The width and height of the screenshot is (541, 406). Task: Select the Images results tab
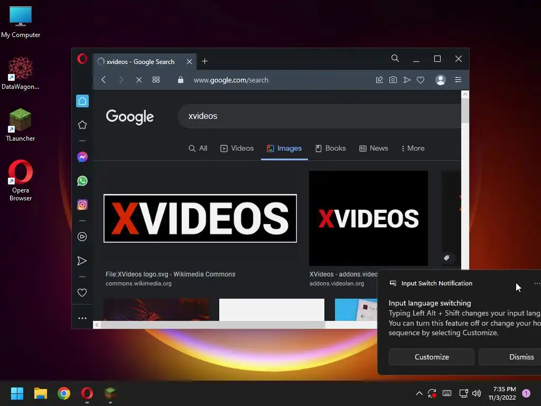click(x=284, y=148)
